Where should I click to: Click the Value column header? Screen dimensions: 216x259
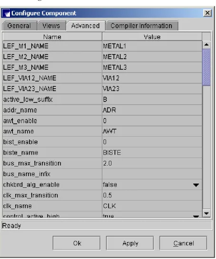pos(152,37)
